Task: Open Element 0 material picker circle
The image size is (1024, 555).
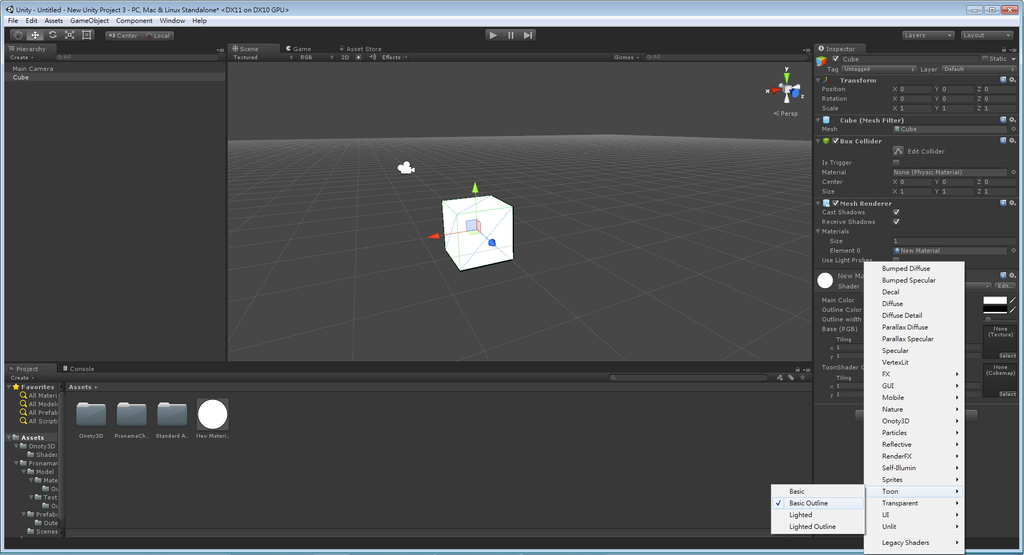Action: point(1013,251)
